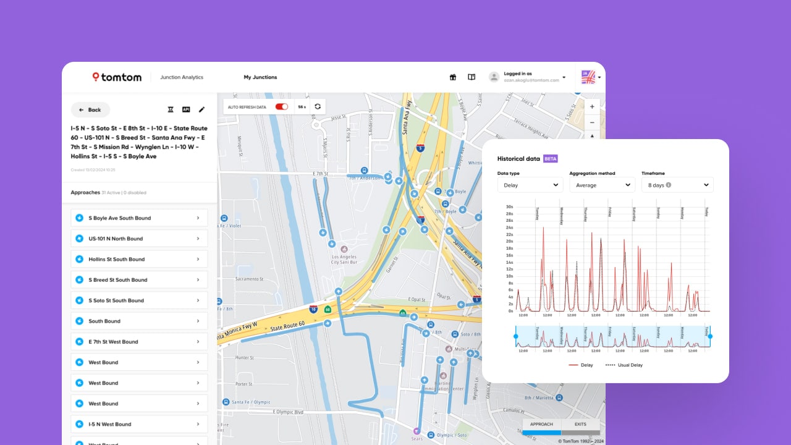Toggle the Delay series in chart legend
The image size is (791, 445).
pyautogui.click(x=580, y=365)
